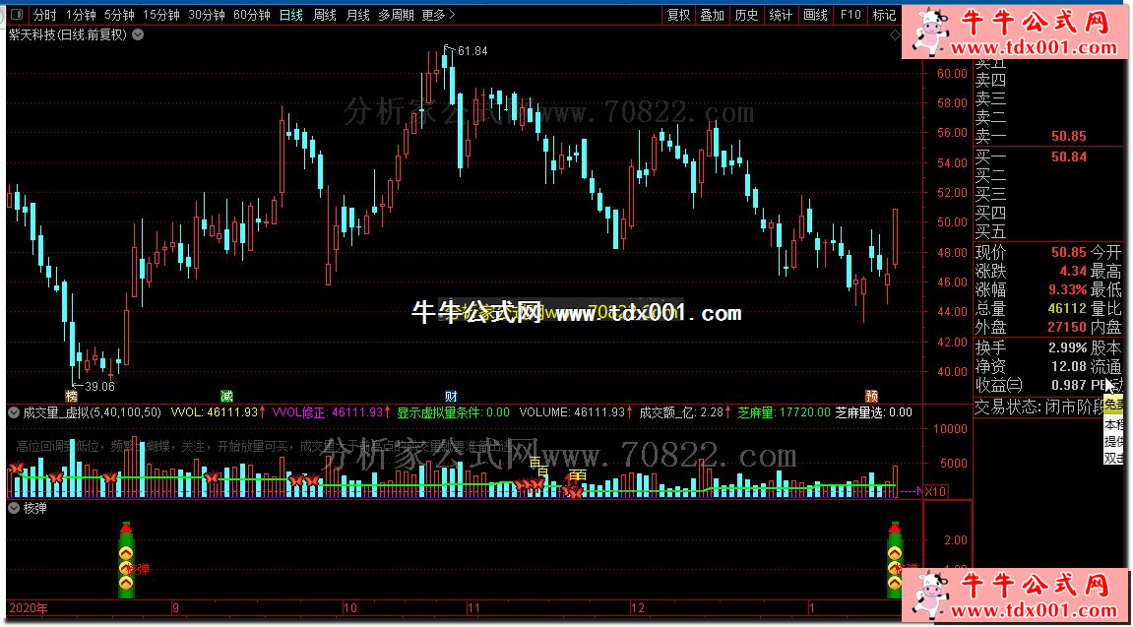Image resolution: width=1133 pixels, height=627 pixels.
Task: Expand the 更多 period menu
Action: point(438,15)
